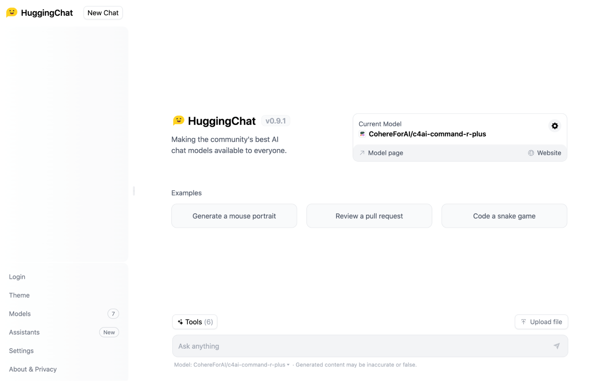Click the external link arrow beside Model page
Viewport: 611px width, 381px height.
click(x=361, y=153)
